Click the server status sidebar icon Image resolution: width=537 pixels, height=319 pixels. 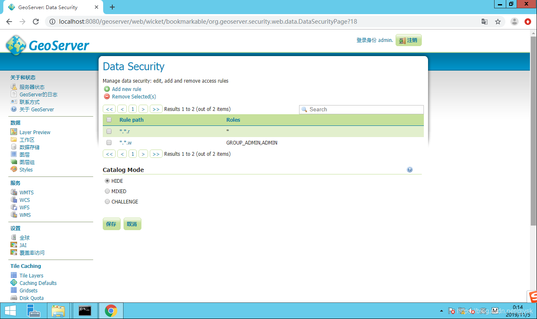[14, 87]
